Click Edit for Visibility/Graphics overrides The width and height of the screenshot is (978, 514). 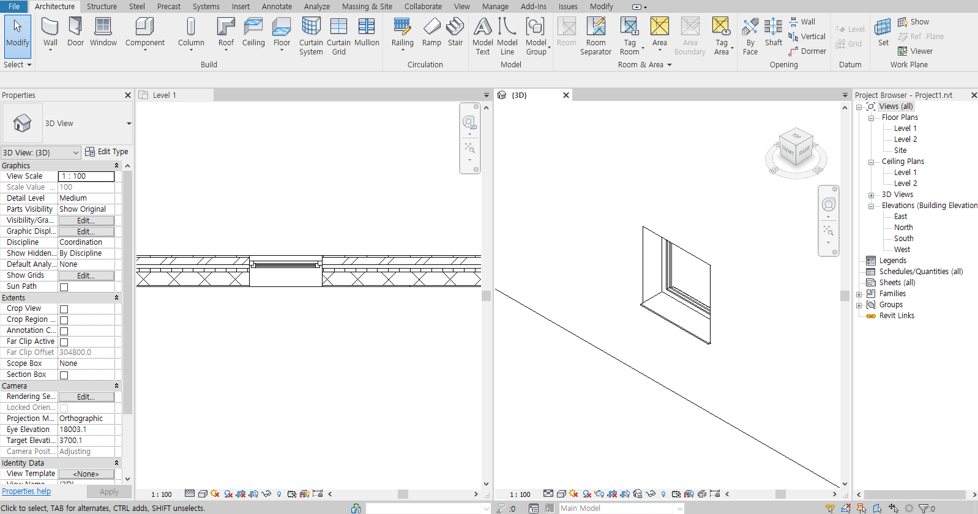[86, 220]
